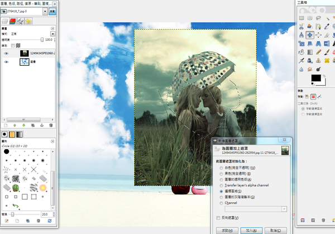Select the Blur/Sharpen droplet tool
Viewport: 335px width, 234px height.
(x=301, y=69)
